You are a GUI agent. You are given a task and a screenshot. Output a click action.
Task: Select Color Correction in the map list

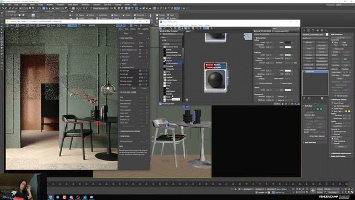[x=173, y=63]
